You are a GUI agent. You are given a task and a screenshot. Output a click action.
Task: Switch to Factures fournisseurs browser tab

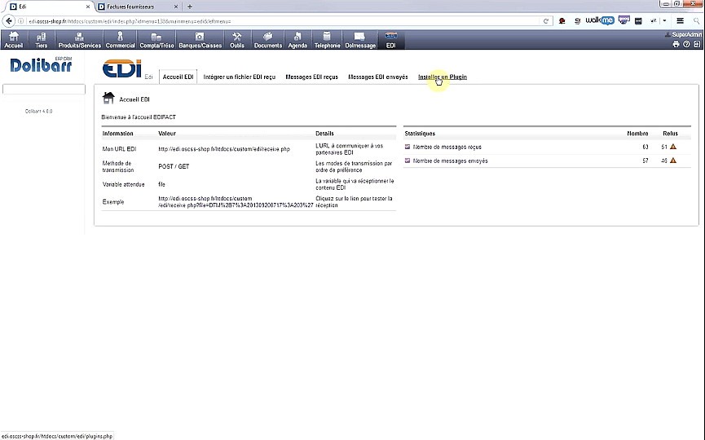(134, 7)
